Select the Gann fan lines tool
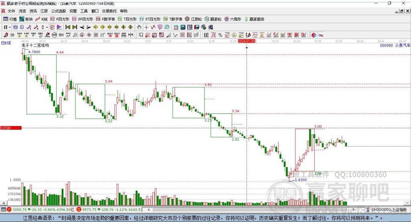Viewport: 411px width, 222px height. [x=148, y=35]
